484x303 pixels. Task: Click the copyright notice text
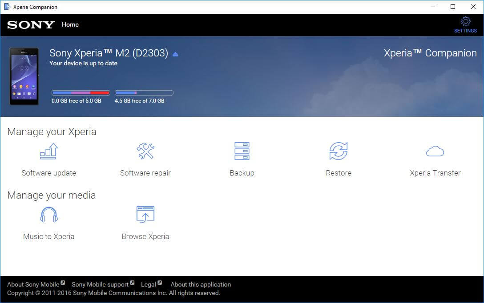click(x=113, y=293)
